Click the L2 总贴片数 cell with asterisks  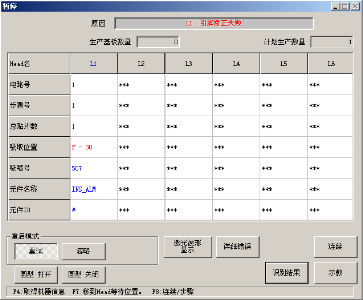(x=141, y=126)
